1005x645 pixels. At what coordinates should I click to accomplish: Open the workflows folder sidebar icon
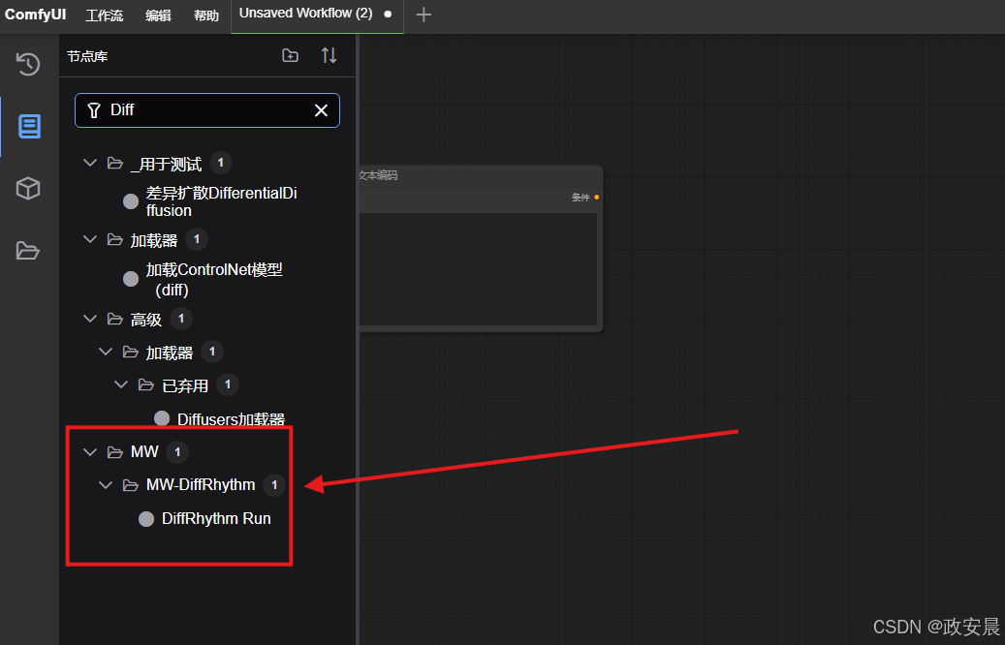pyautogui.click(x=27, y=251)
